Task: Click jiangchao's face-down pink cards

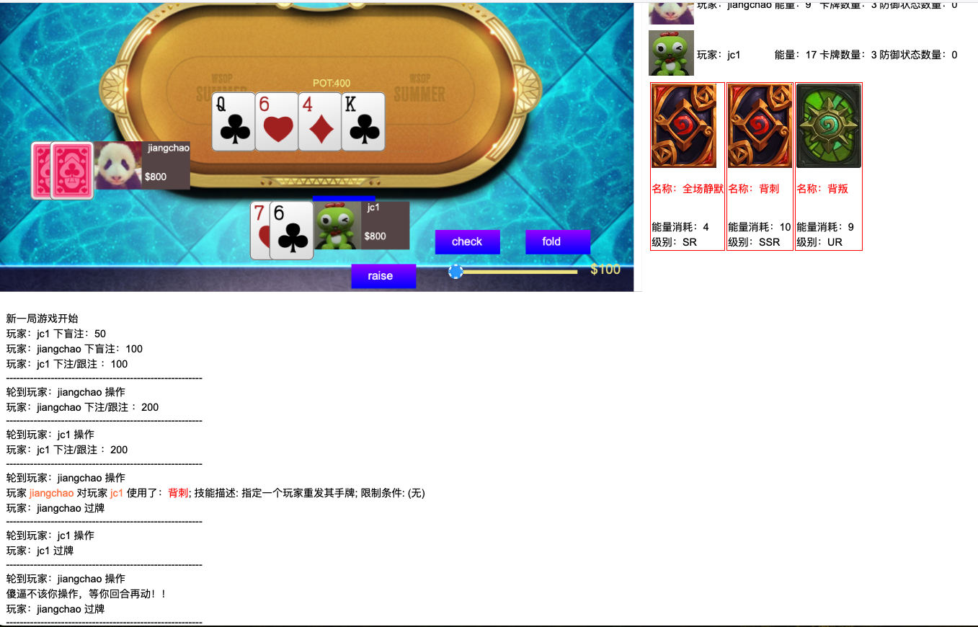Action: [x=63, y=170]
